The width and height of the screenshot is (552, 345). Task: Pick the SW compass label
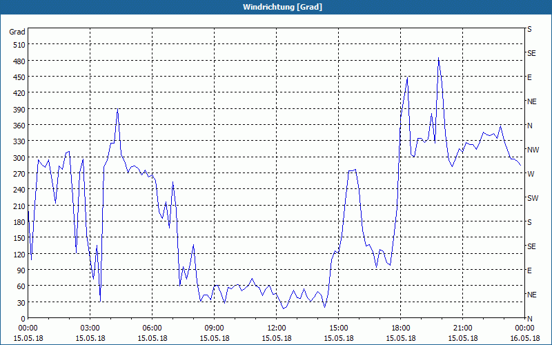[533, 198]
